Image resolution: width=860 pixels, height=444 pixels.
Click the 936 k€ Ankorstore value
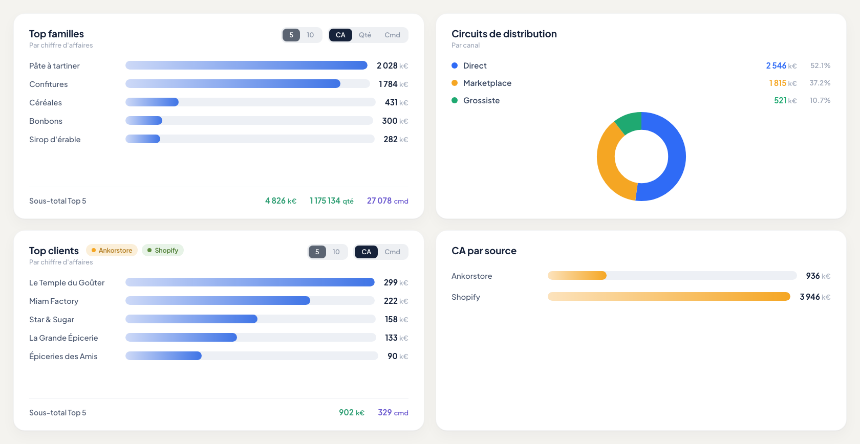tap(818, 276)
